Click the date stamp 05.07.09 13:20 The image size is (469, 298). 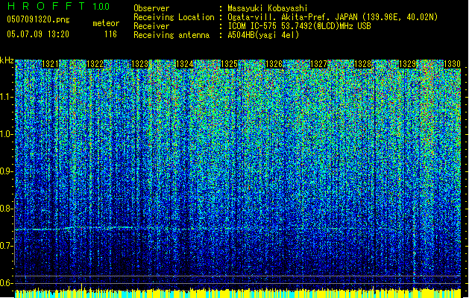pyautogui.click(x=37, y=34)
